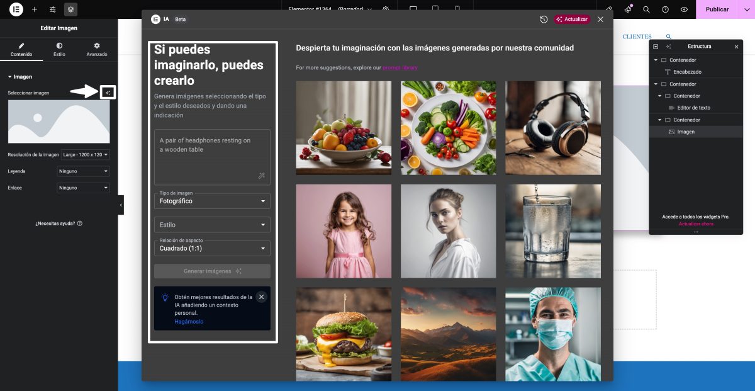Click the search magnifier icon in topbar
Image resolution: width=755 pixels, height=391 pixels.
point(646,9)
